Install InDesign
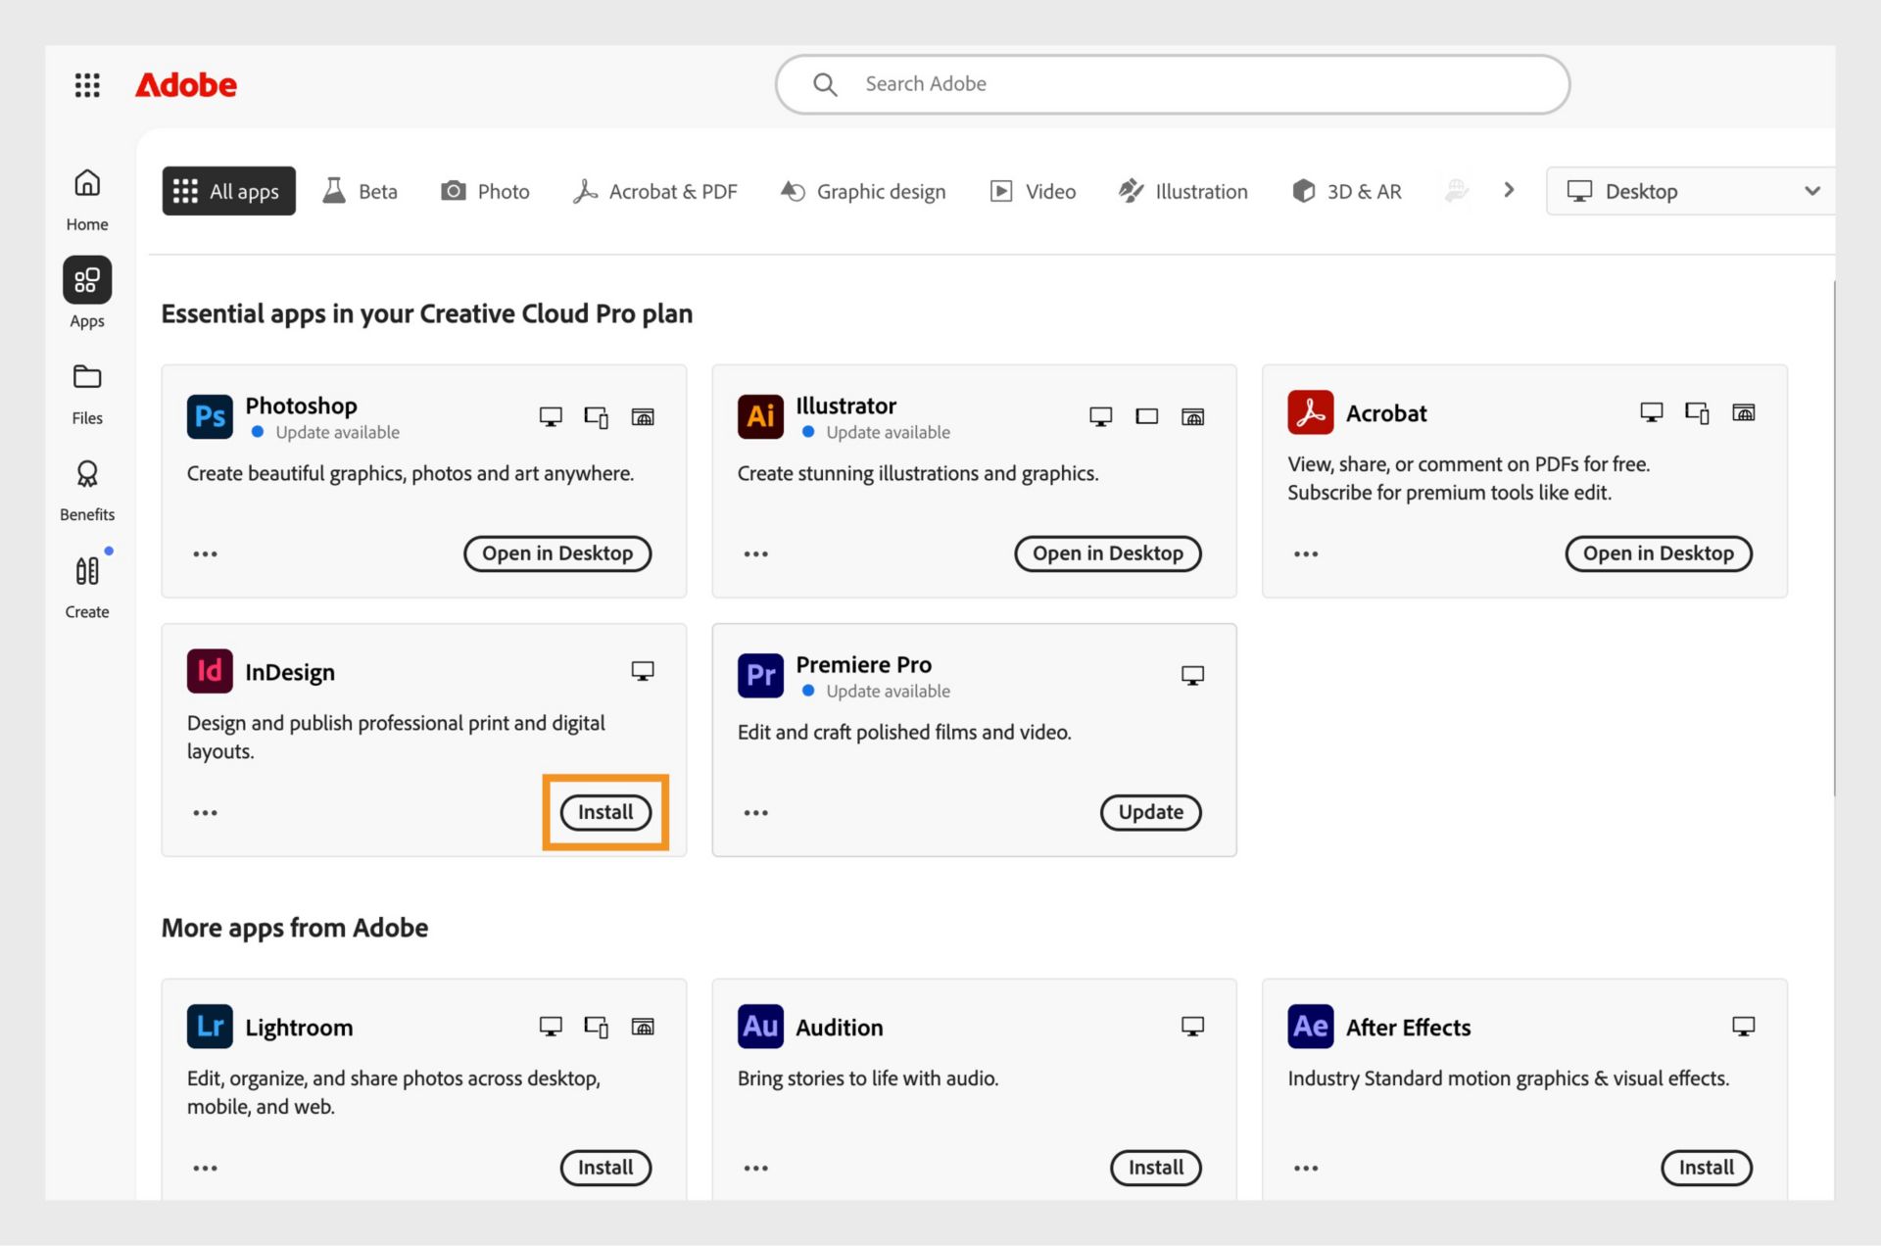 pos(605,812)
